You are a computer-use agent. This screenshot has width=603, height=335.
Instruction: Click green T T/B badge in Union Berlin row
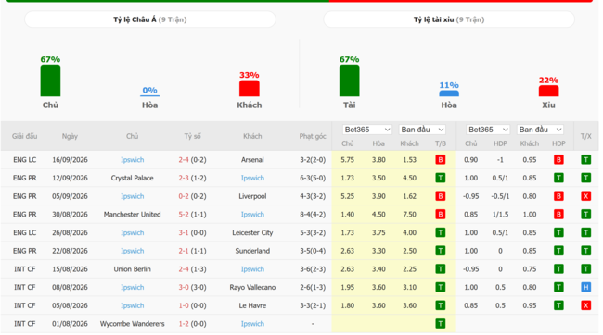pos(441,269)
